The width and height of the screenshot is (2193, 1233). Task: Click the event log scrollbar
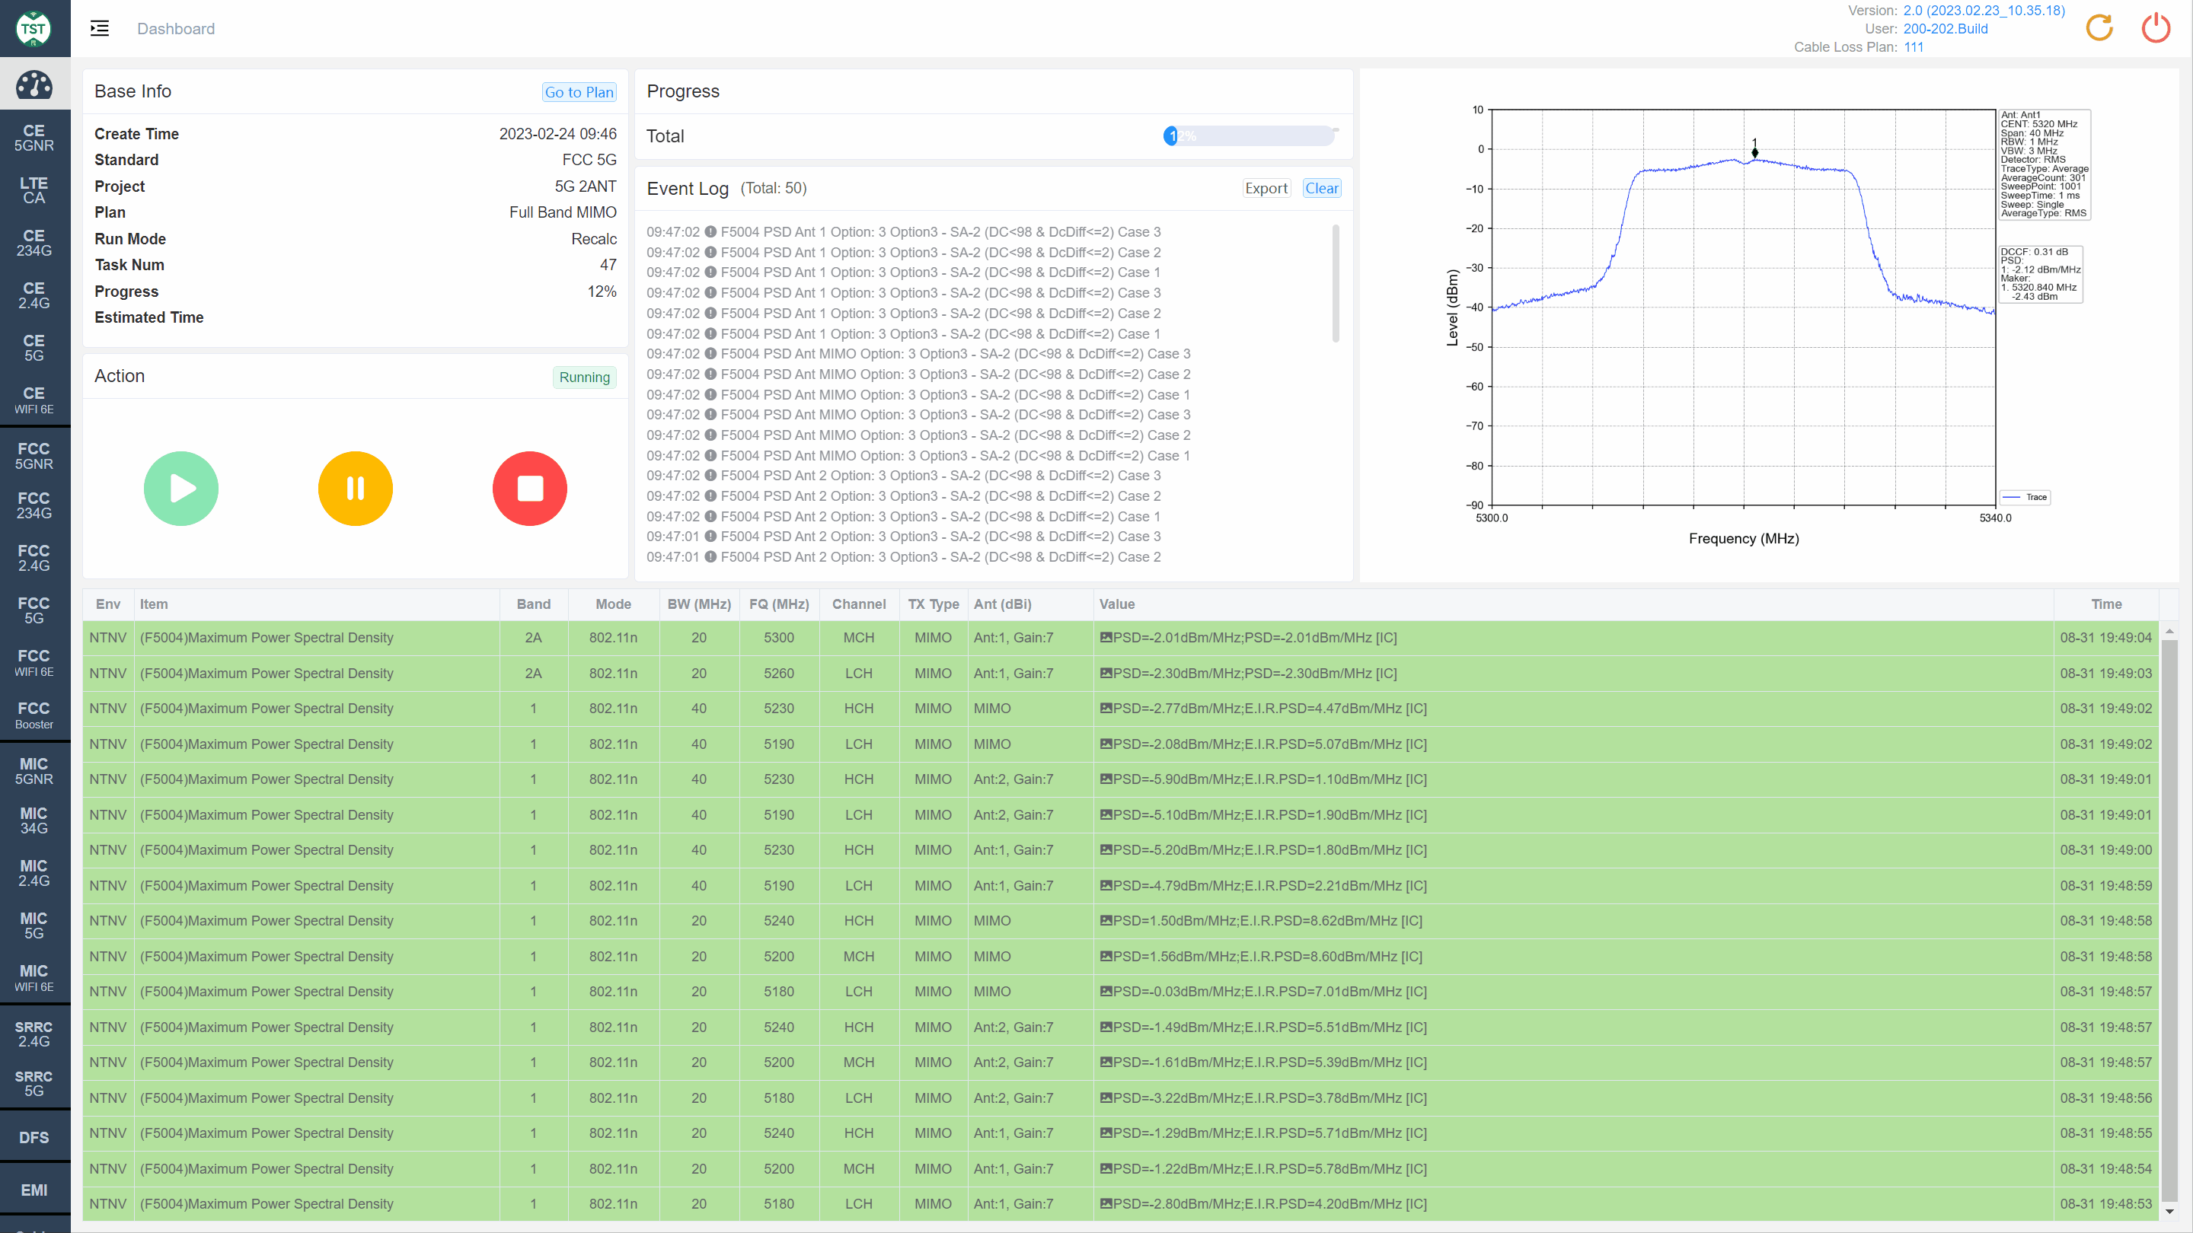[1335, 283]
